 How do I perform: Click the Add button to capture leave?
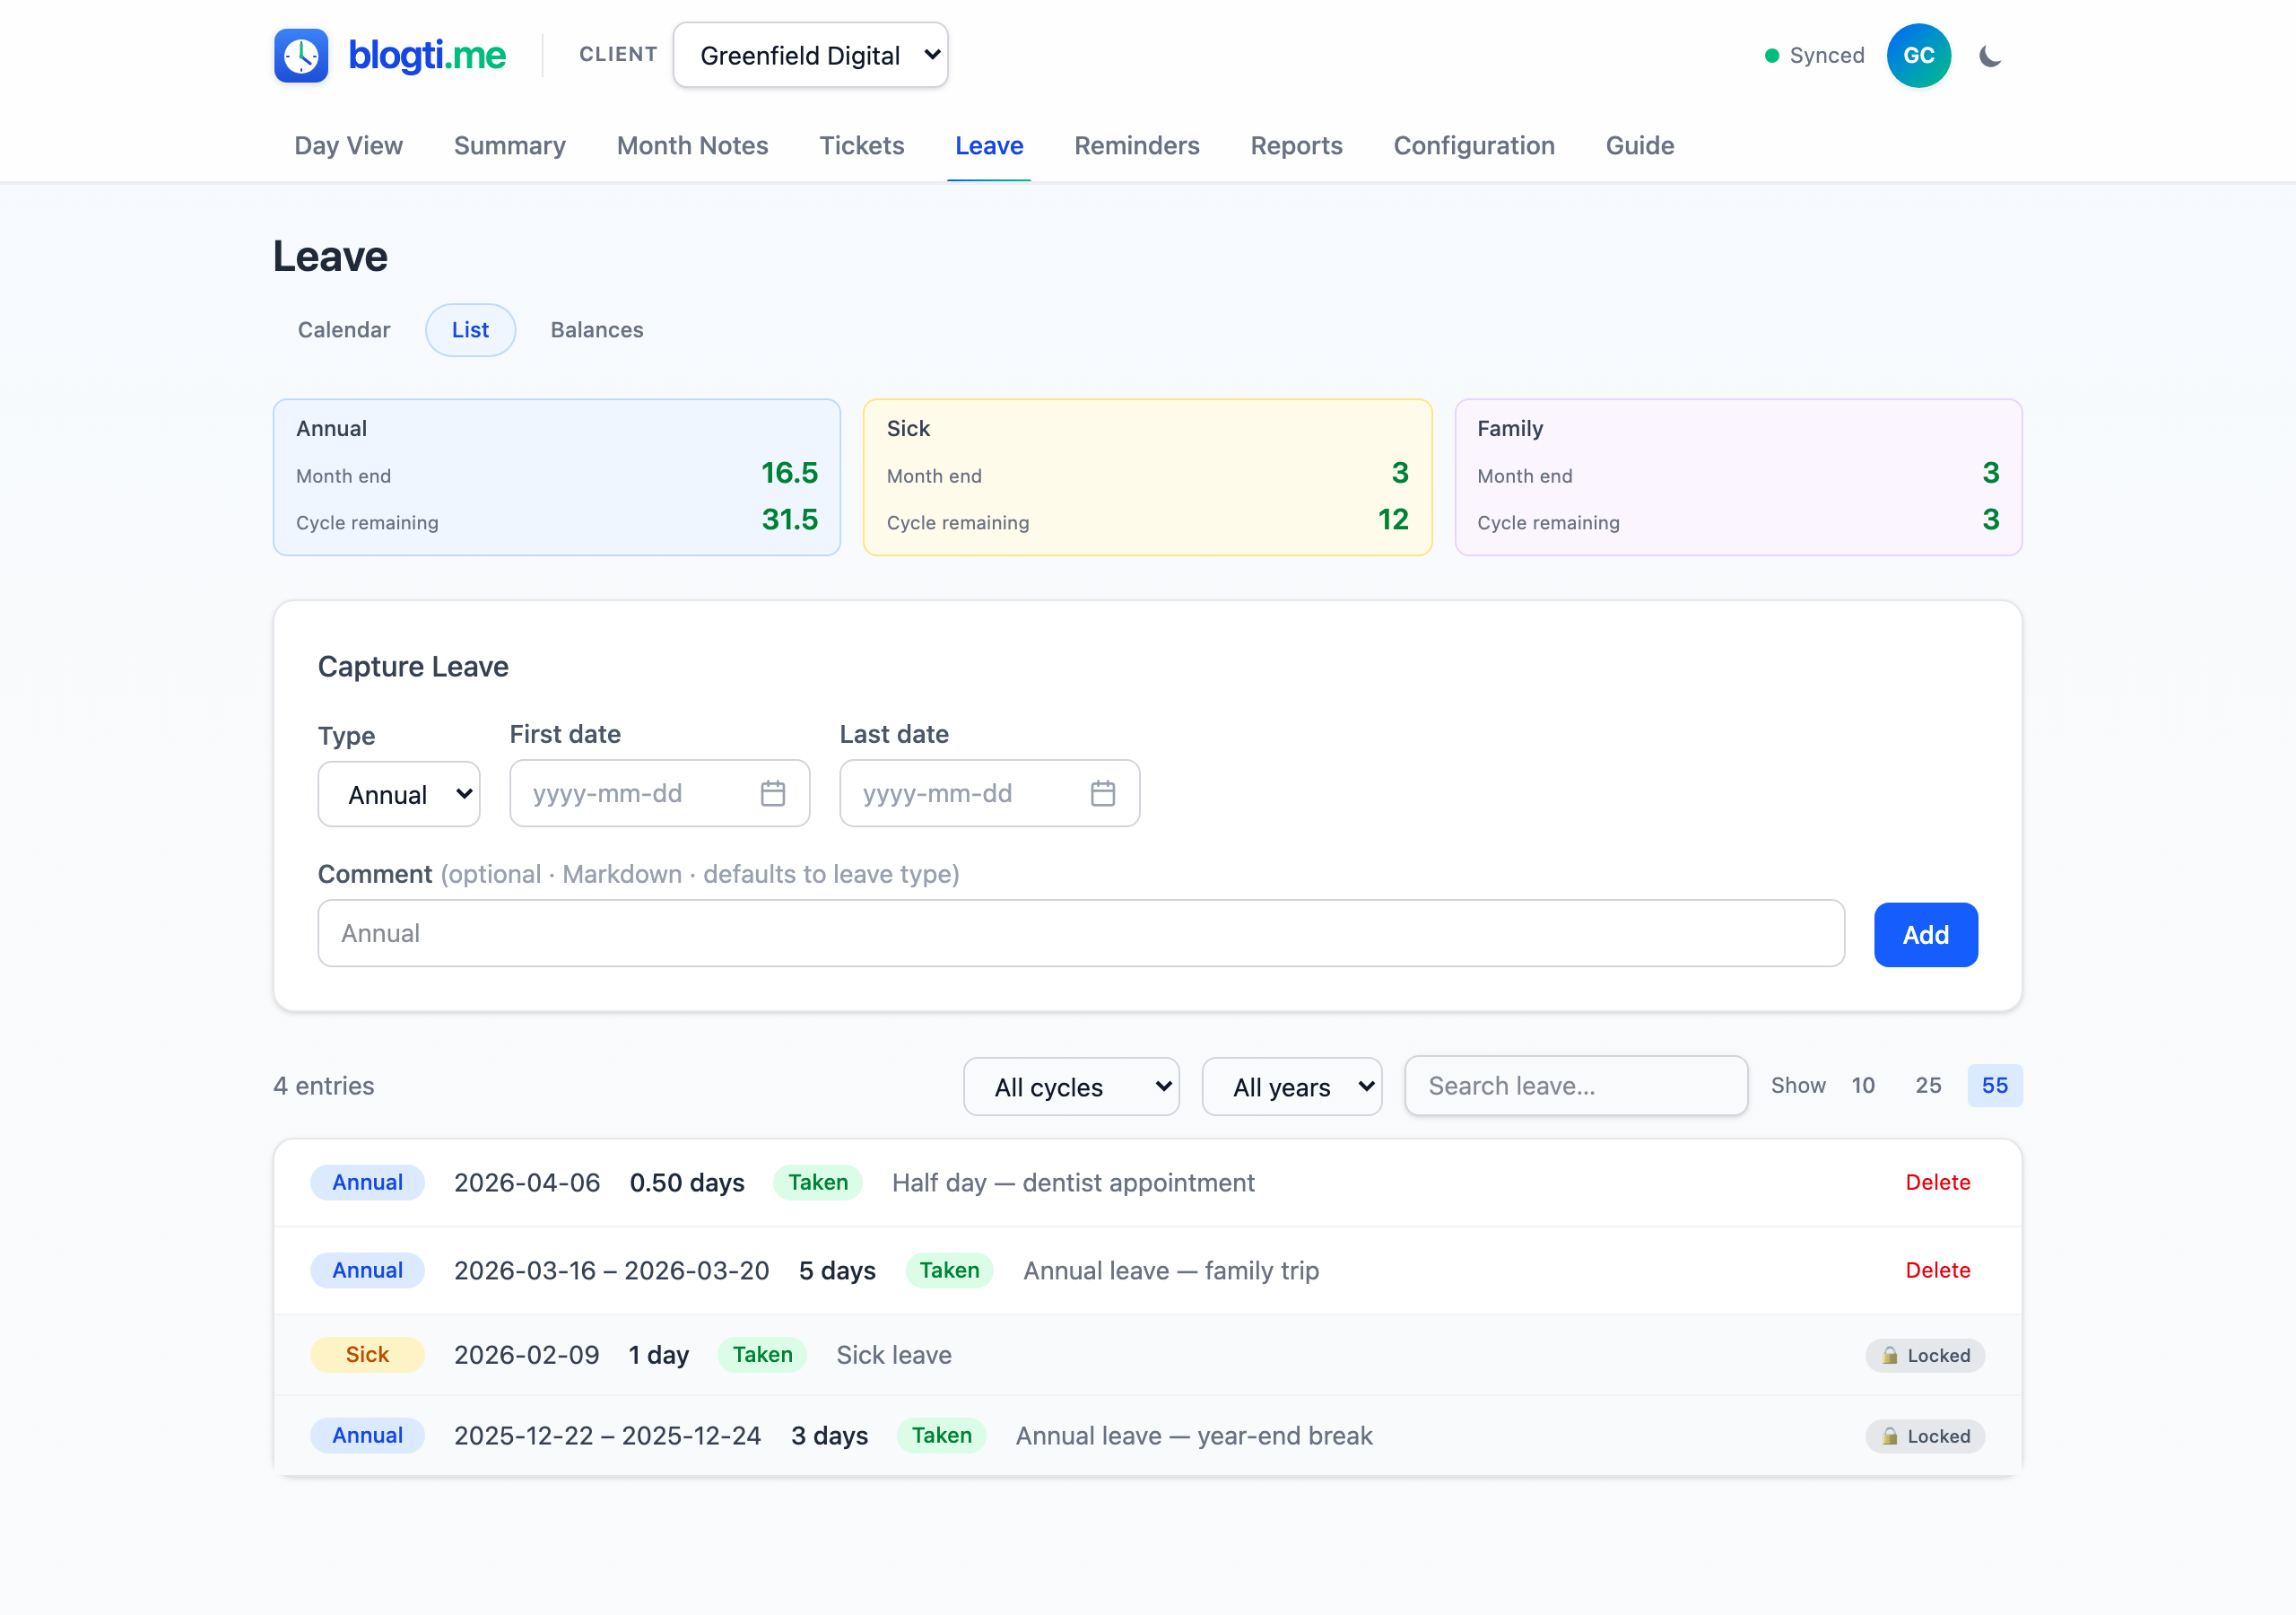coord(1925,935)
